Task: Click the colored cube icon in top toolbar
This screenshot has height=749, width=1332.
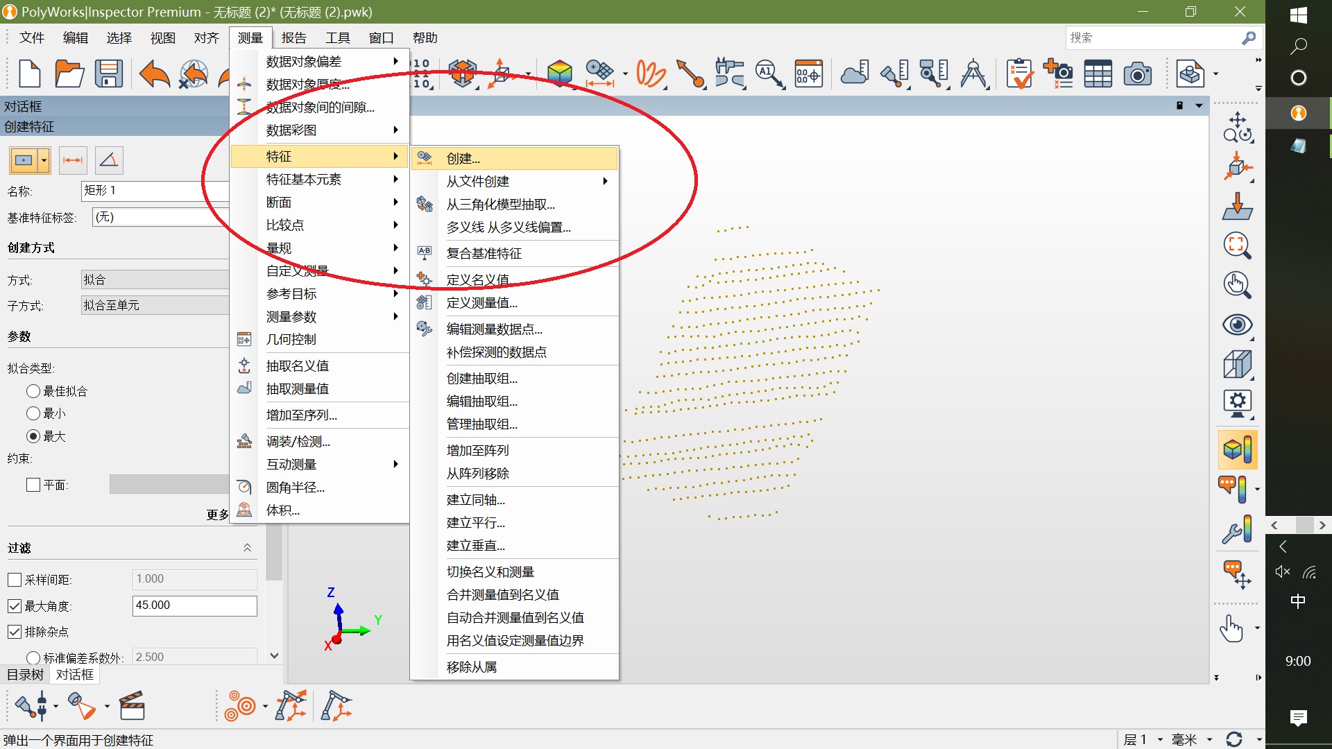Action: (x=559, y=74)
